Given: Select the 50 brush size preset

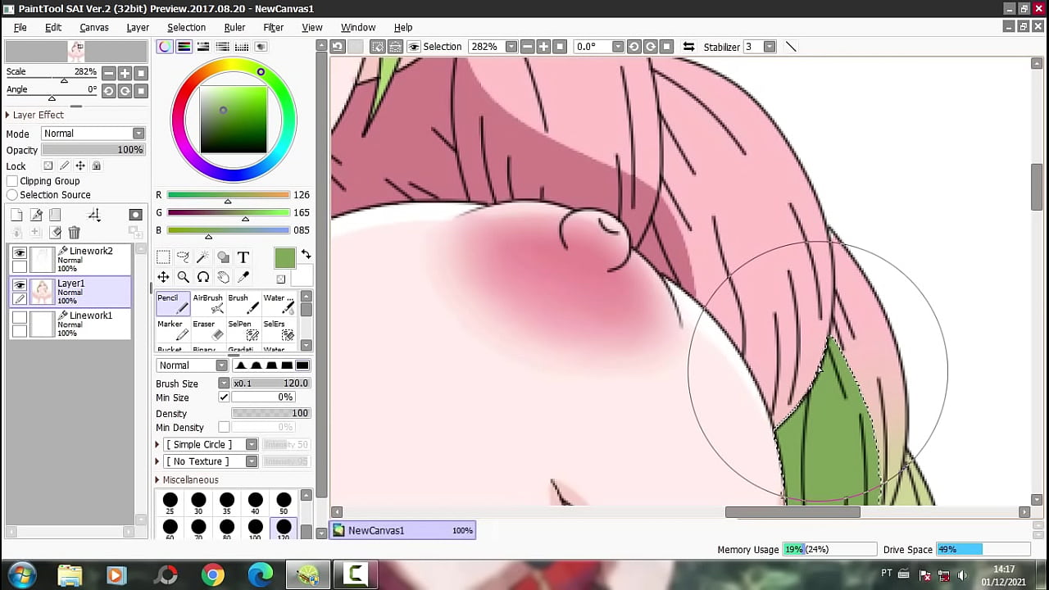Looking at the screenshot, I should tap(284, 501).
